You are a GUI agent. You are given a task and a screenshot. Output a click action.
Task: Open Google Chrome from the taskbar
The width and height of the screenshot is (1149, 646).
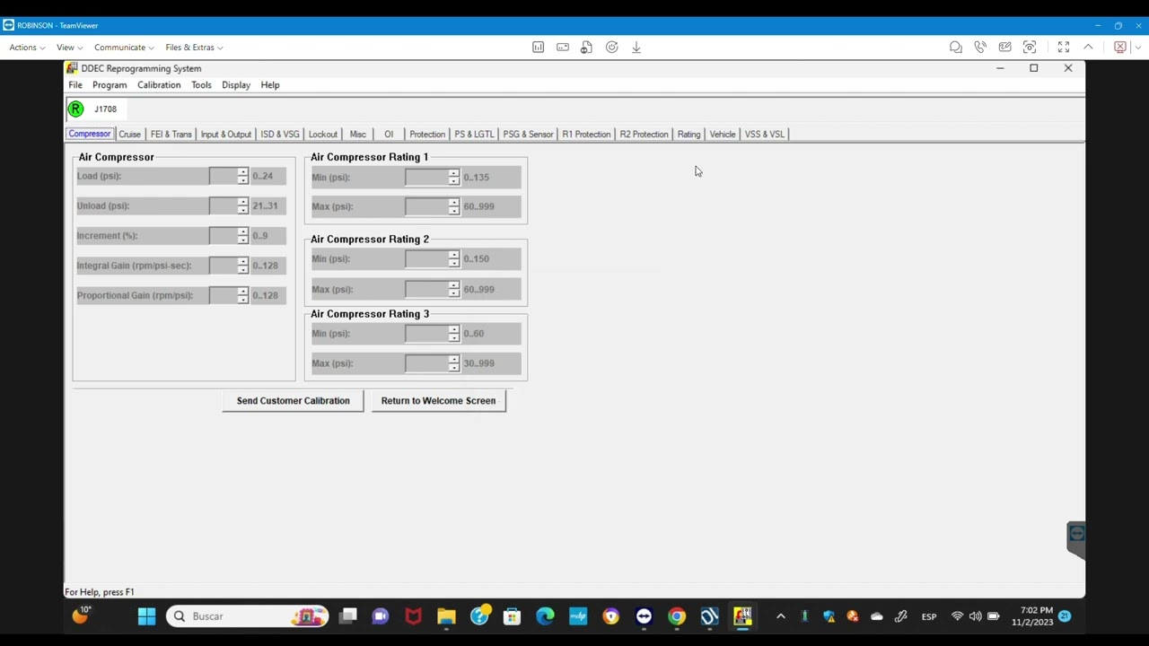point(677,616)
